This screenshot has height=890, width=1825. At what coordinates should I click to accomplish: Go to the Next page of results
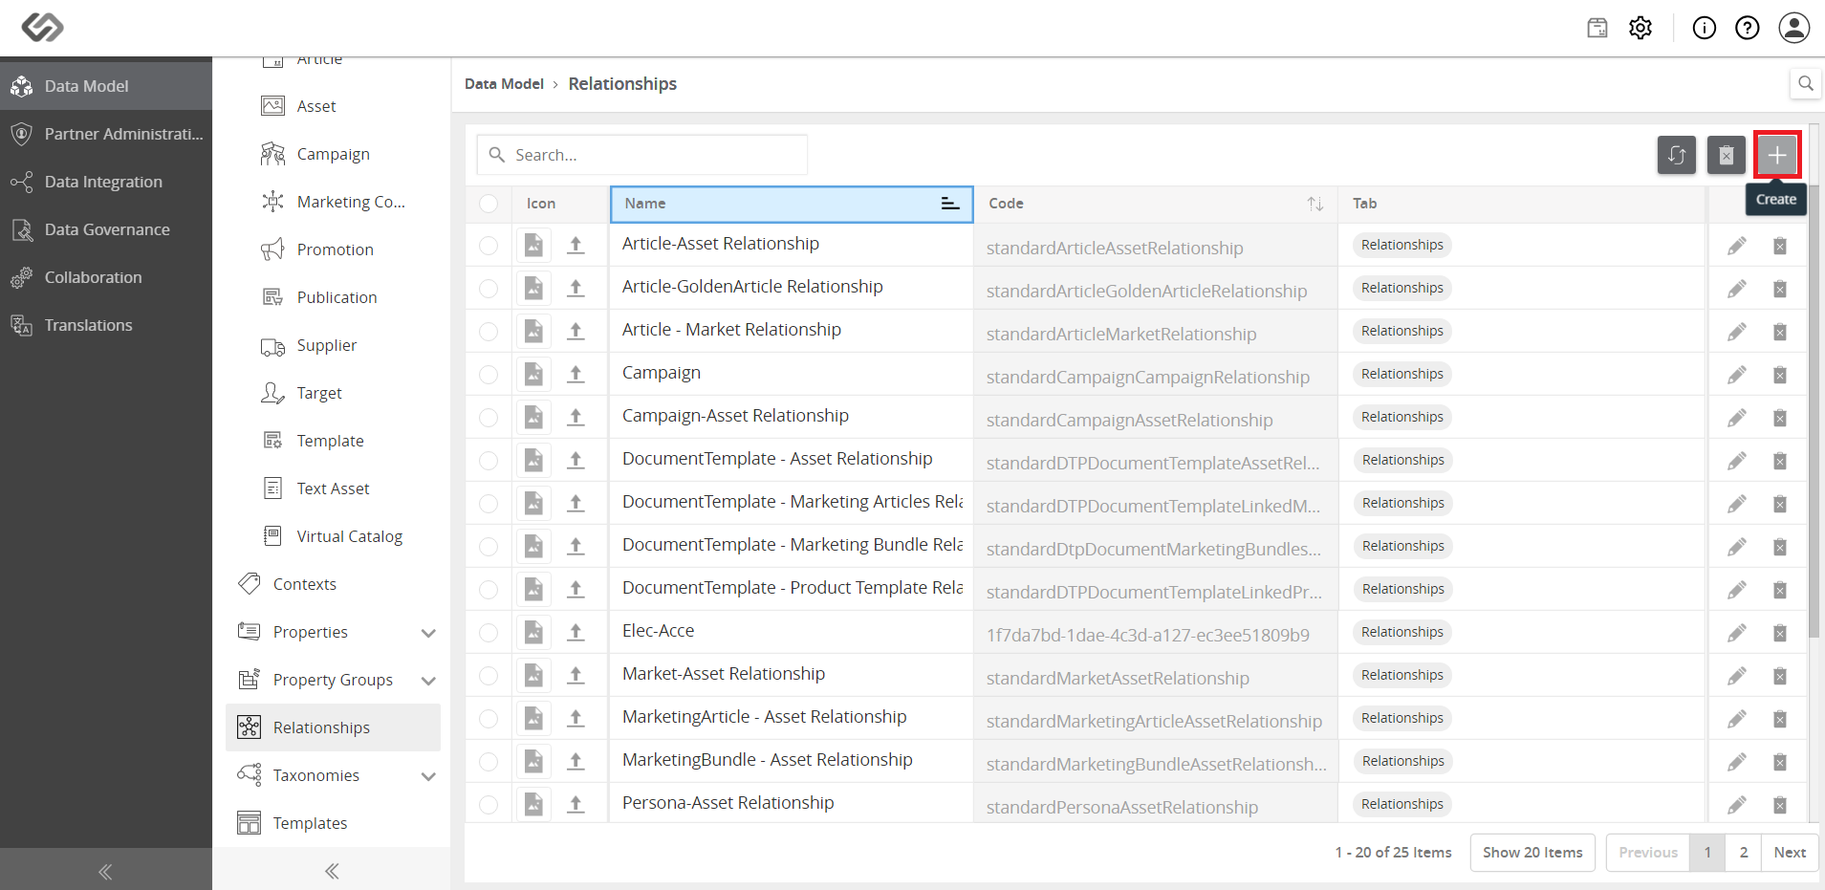point(1790,853)
